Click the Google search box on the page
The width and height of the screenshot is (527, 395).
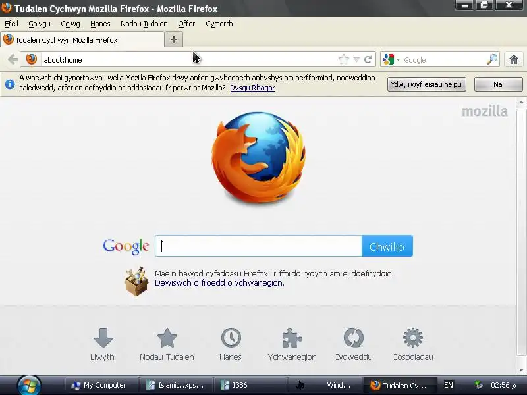click(x=258, y=246)
